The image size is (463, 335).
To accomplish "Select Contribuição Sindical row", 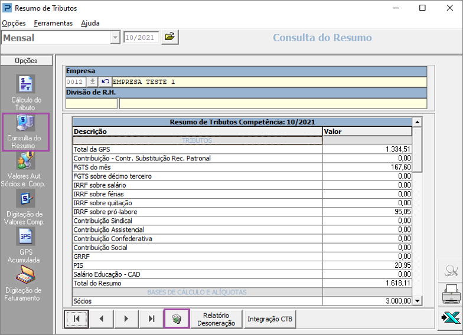I will coord(242,221).
